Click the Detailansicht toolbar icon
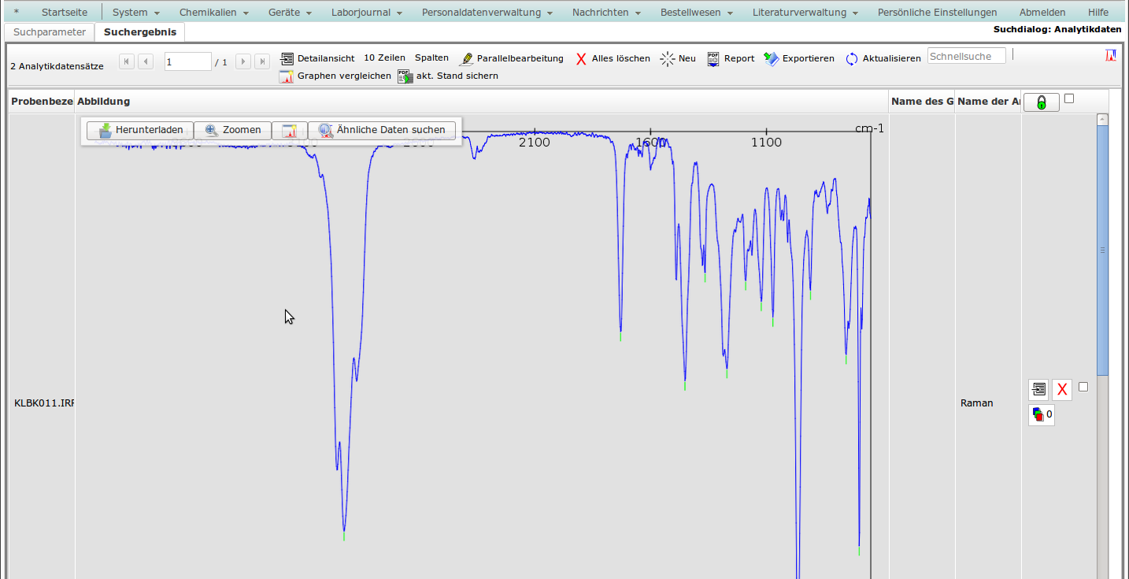The height and width of the screenshot is (579, 1129). point(287,58)
